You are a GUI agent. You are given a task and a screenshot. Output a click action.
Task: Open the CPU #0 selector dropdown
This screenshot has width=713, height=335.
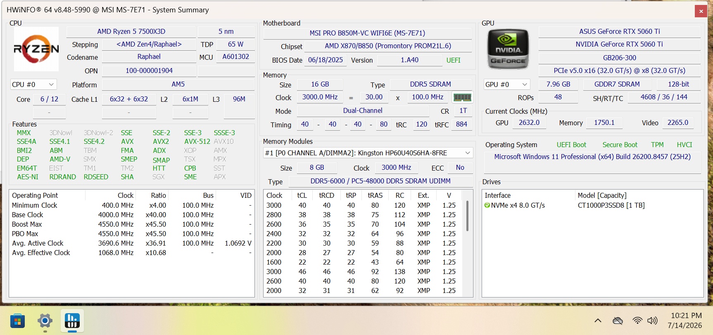click(33, 84)
